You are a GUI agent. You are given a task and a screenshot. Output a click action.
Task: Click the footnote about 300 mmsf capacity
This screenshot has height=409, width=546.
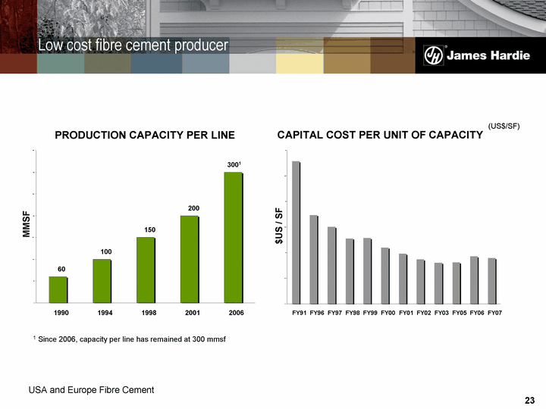pos(129,339)
